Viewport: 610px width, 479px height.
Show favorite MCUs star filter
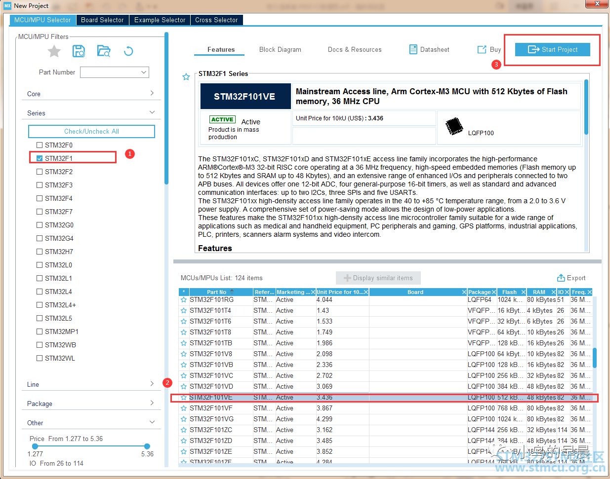[54, 51]
